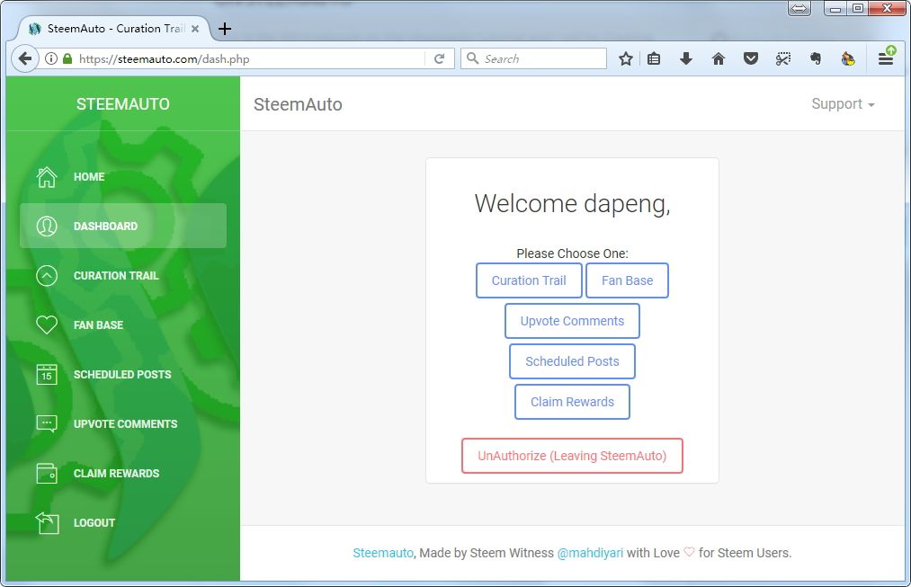
Task: Click the Logout arrow icon
Action: [47, 522]
